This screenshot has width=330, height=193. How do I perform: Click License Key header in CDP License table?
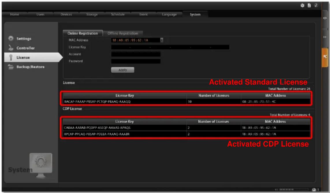(124, 122)
